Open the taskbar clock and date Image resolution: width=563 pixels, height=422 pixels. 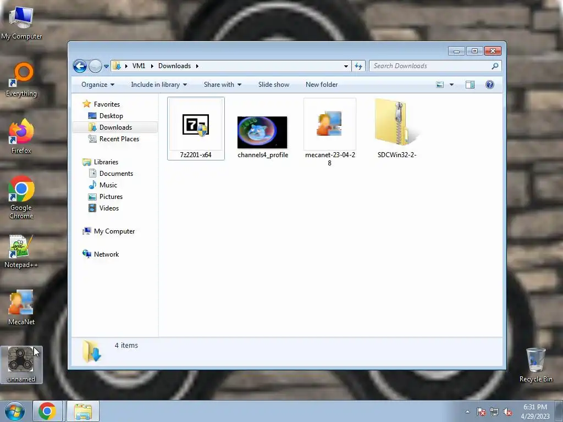point(535,412)
